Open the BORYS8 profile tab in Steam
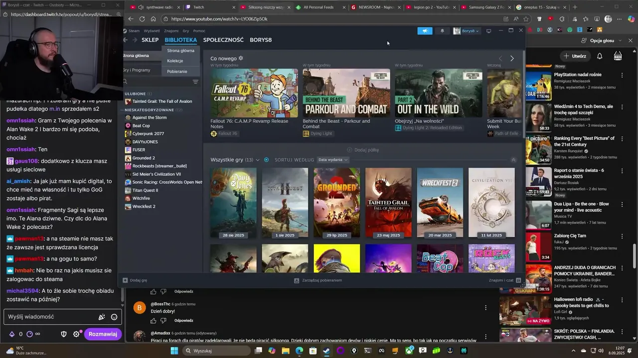Screen dimensions: 638x358 [x=261, y=40]
